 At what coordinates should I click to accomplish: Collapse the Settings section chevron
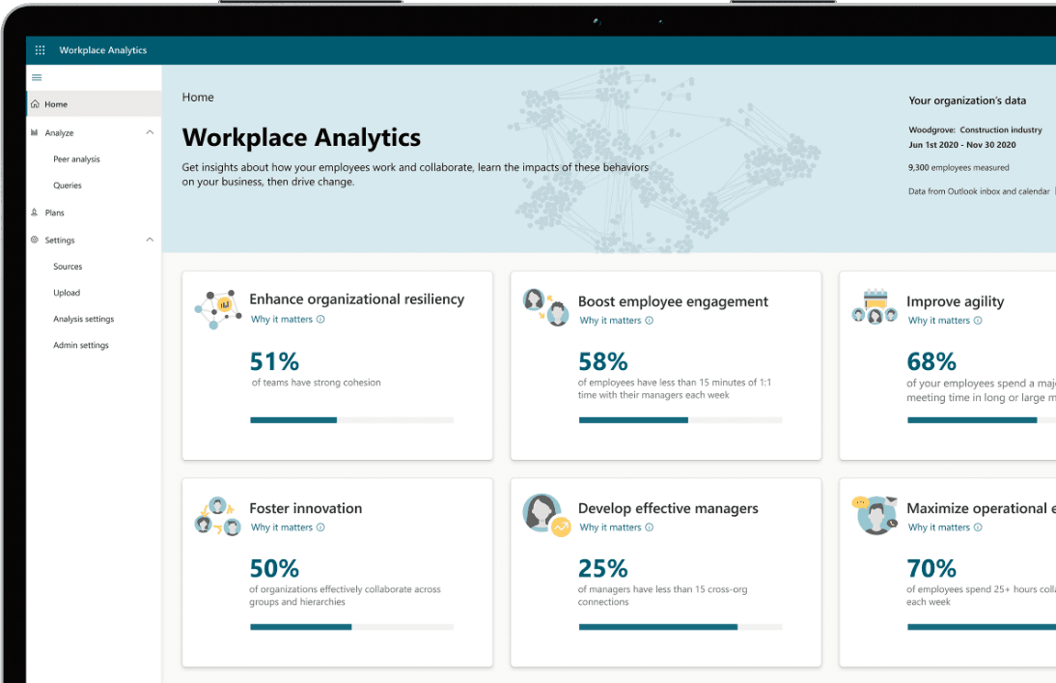[x=150, y=240]
